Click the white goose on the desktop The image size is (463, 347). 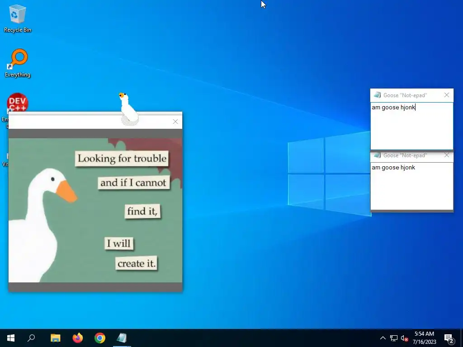point(128,108)
